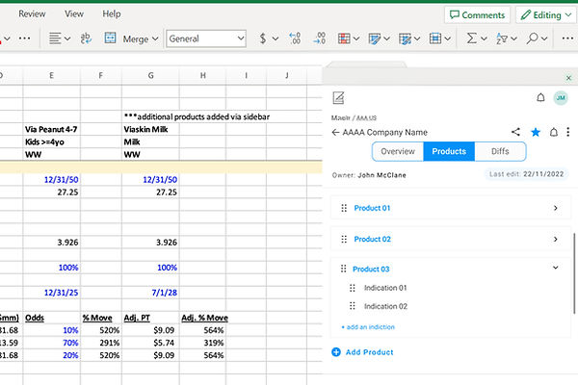
Task: Open the notification bell beside the JM avatar
Action: (x=540, y=97)
